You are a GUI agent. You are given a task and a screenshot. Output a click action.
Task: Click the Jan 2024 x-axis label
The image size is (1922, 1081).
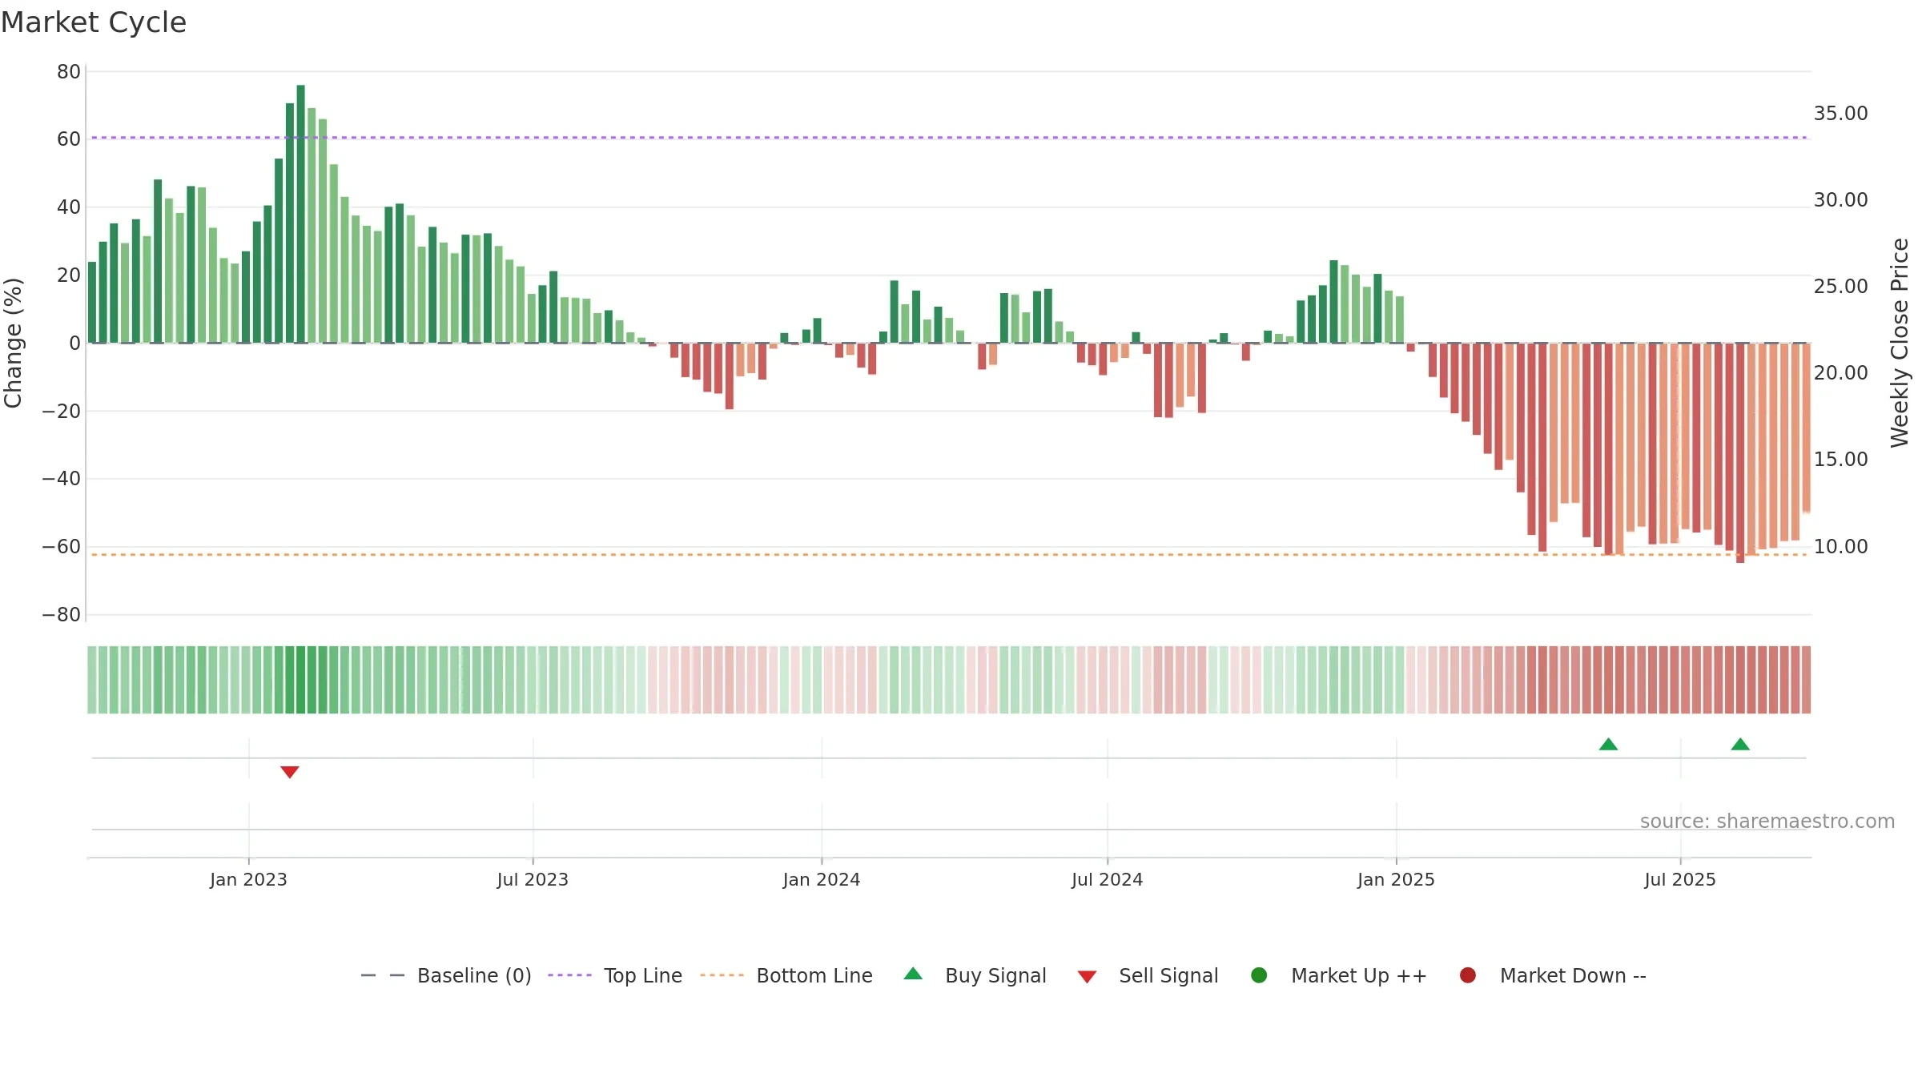pos(822,879)
